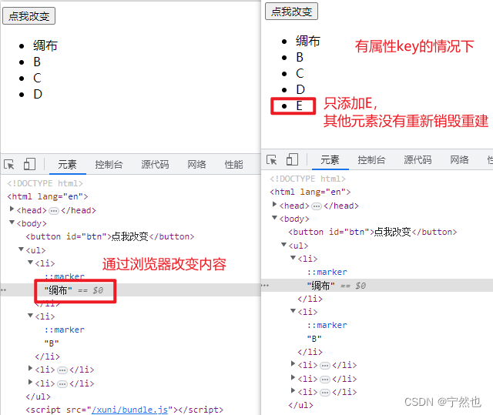This screenshot has width=493, height=415.
Task: Collapse the body node in right DevTools
Action: click(x=274, y=218)
